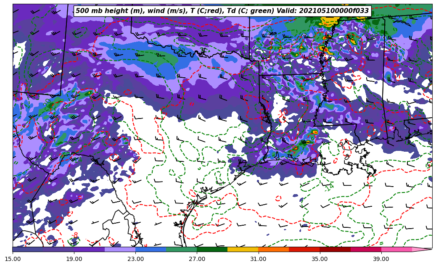Screen dimensions: 436x266
Task: Click the 31.00 colorbar tick label
Action: pyautogui.click(x=258, y=259)
